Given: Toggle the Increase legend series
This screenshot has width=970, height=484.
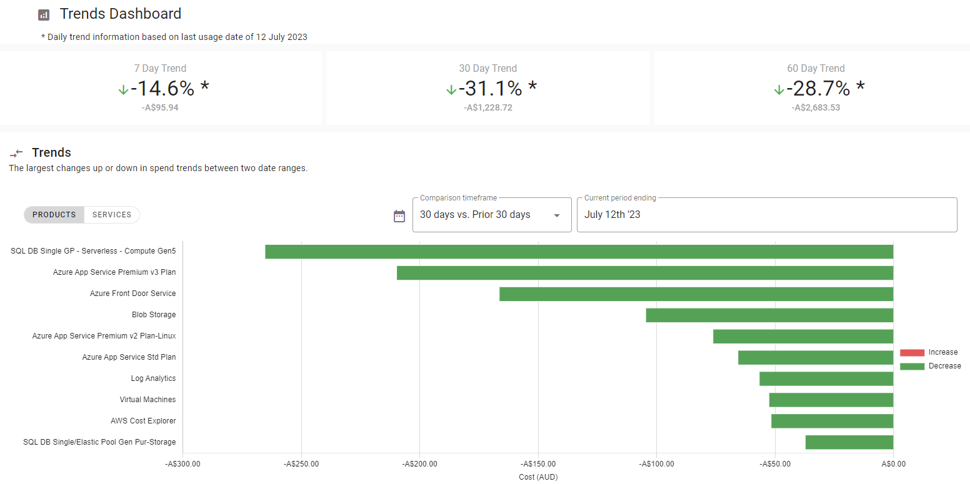Looking at the screenshot, I should 928,352.
